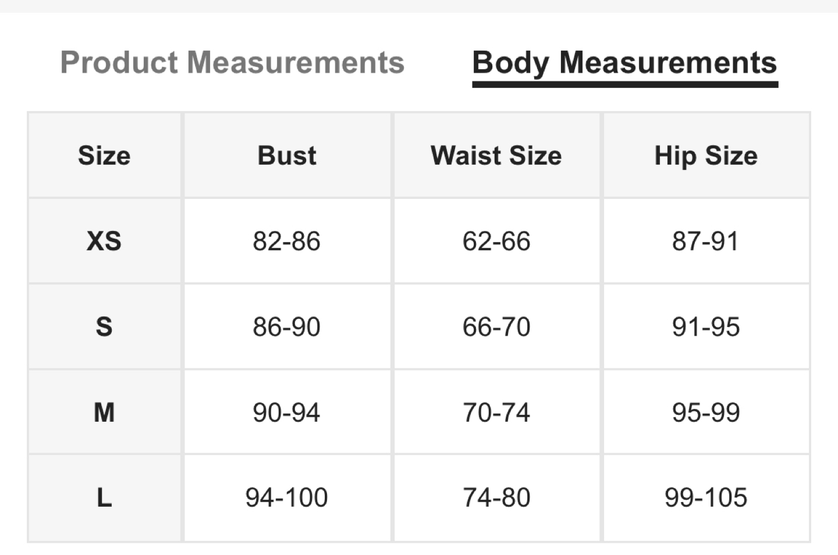The height and width of the screenshot is (555, 838).
Task: Click the L waist value 74-80
Action: pyautogui.click(x=496, y=497)
